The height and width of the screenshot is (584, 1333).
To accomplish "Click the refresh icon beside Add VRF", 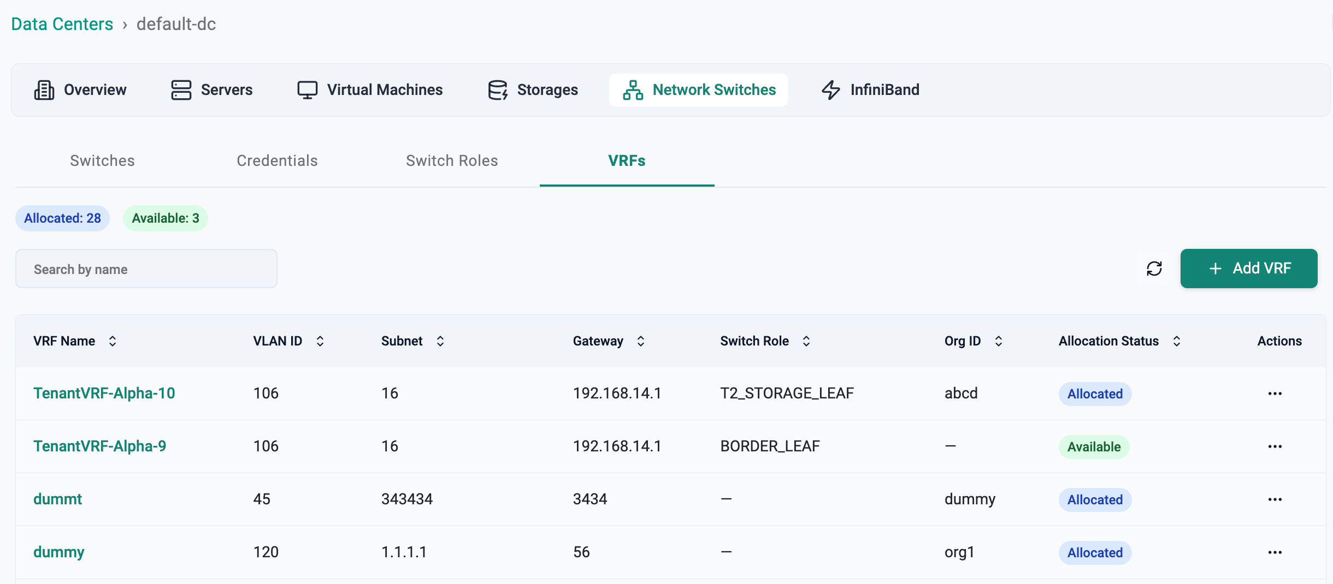I will [x=1154, y=269].
